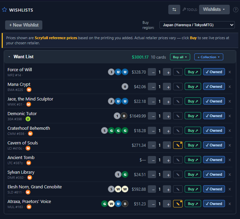
Task: Remove Cavern of Souls from list
Action: pos(230,145)
